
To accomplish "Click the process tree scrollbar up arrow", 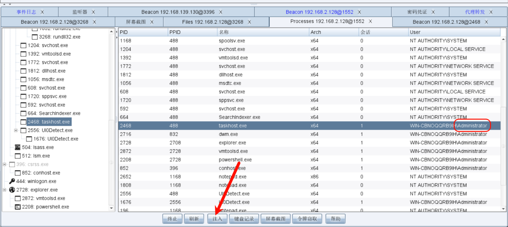I will coord(111,31).
